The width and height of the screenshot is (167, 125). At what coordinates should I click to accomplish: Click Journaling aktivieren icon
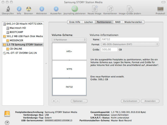[x=75, y=9]
